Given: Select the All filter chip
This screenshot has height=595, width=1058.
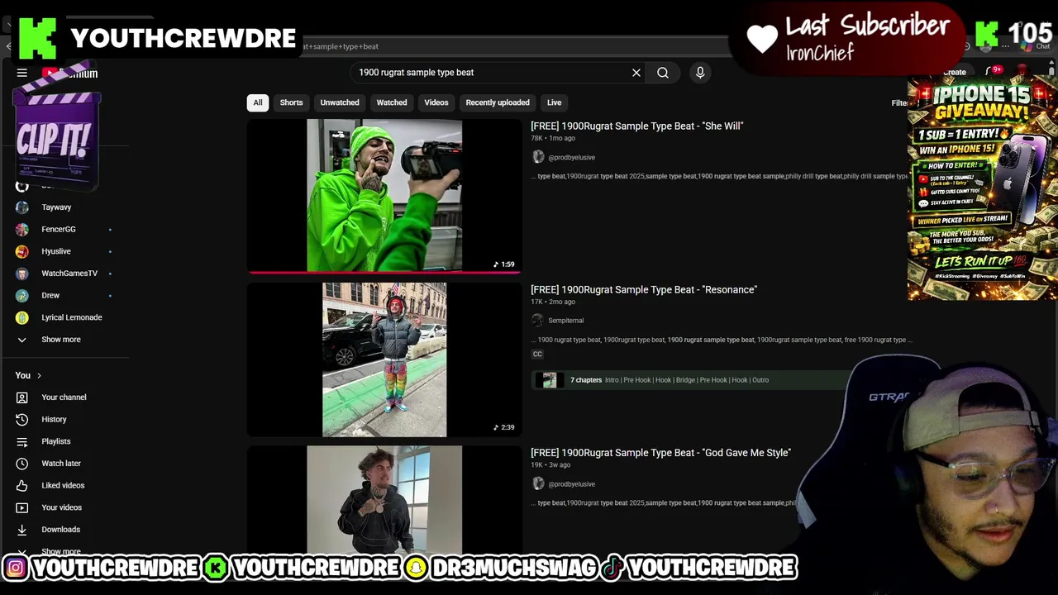Looking at the screenshot, I should [258, 102].
